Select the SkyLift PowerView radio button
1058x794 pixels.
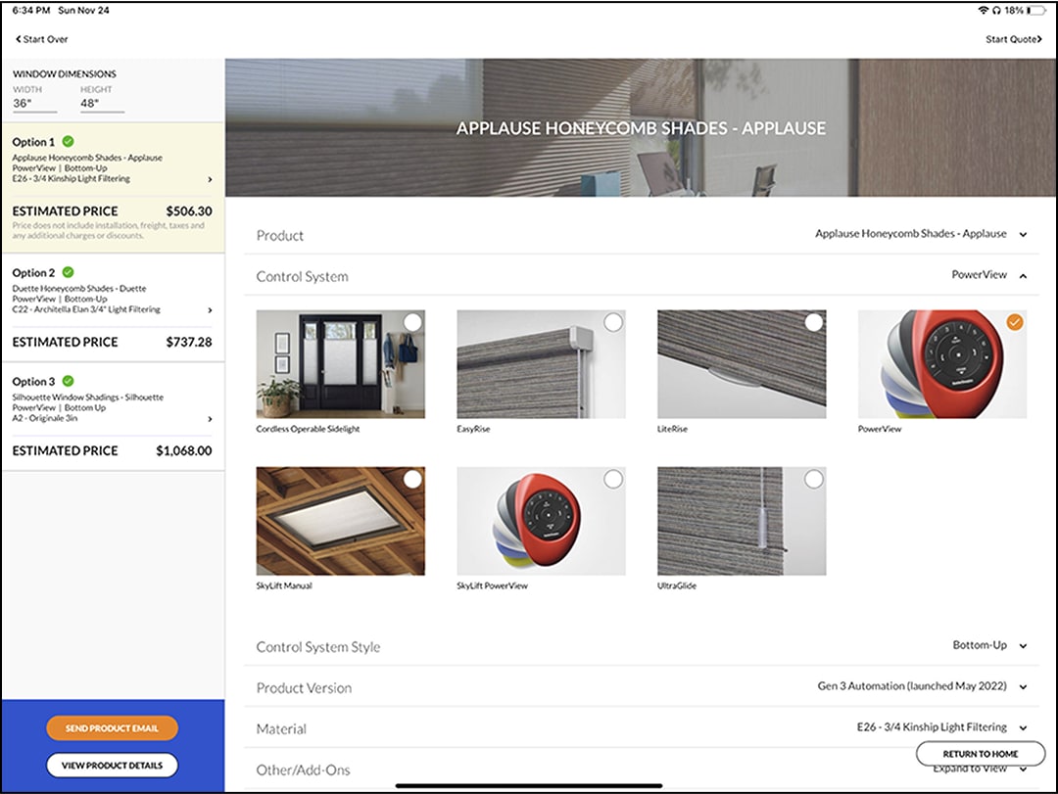click(x=612, y=479)
